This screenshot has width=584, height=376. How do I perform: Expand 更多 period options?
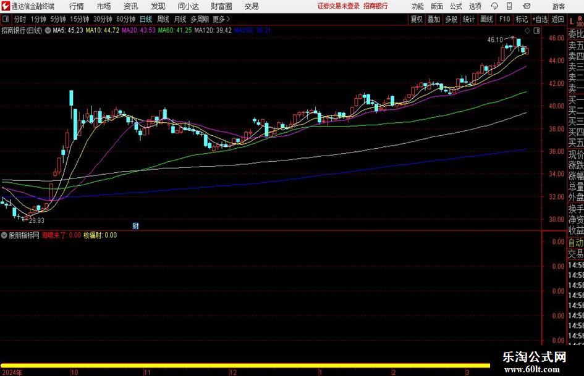pyautogui.click(x=221, y=19)
